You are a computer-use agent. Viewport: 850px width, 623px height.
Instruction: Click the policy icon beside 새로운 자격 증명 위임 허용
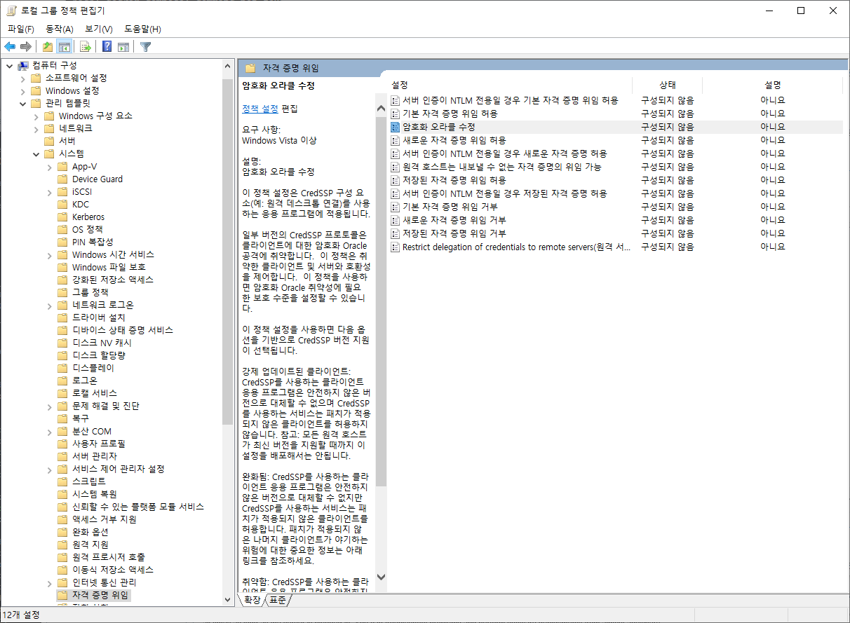396,140
